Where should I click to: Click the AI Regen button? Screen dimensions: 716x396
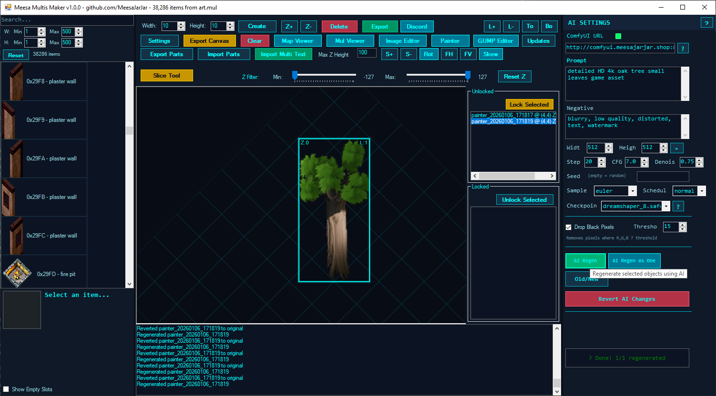(x=585, y=261)
